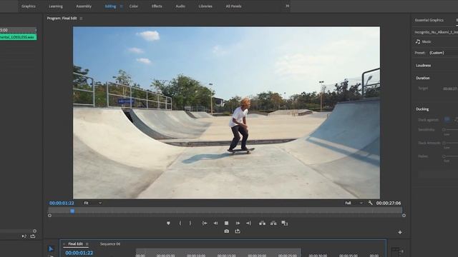
Task: Go to Out point button
Action: [x=248, y=223]
